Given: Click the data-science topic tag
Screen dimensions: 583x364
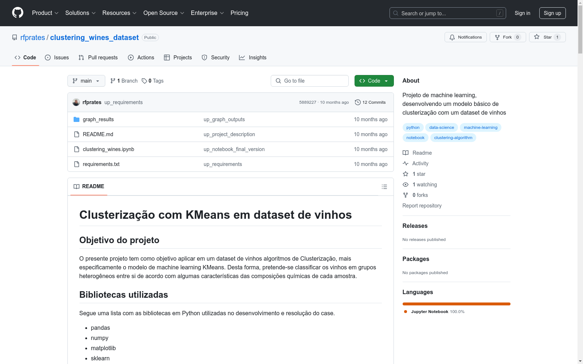Looking at the screenshot, I should pyautogui.click(x=442, y=127).
